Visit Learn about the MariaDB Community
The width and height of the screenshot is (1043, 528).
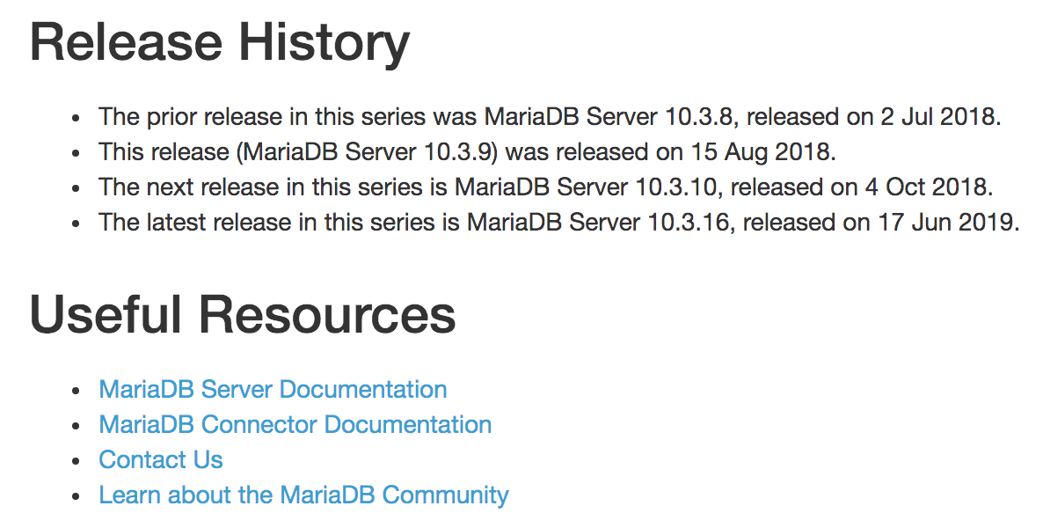pyautogui.click(x=304, y=495)
